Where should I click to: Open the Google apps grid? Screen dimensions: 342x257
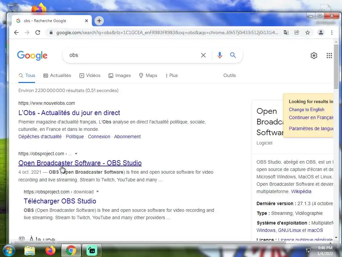(x=329, y=56)
